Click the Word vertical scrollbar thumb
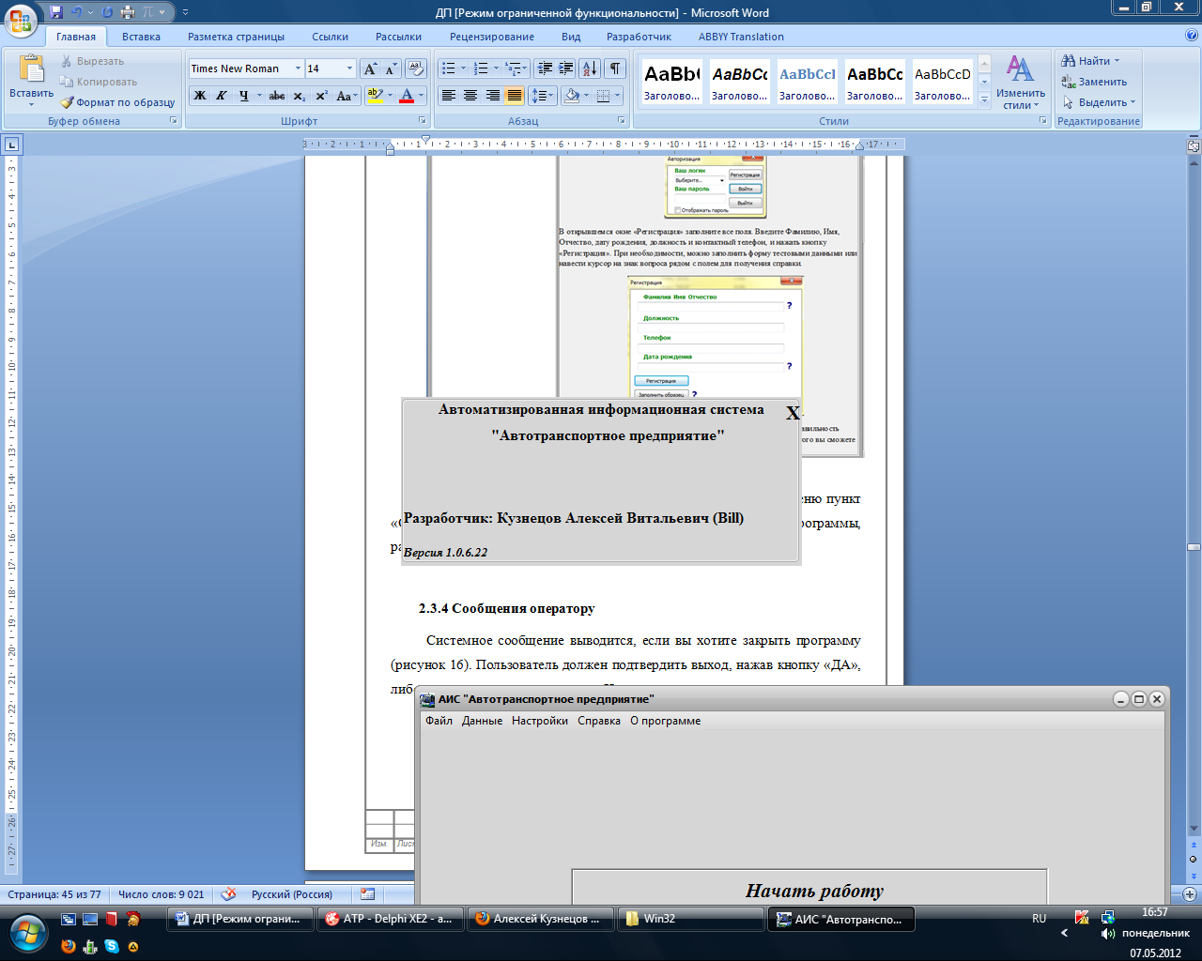Viewport: 1202px width, 961px height. [1194, 546]
